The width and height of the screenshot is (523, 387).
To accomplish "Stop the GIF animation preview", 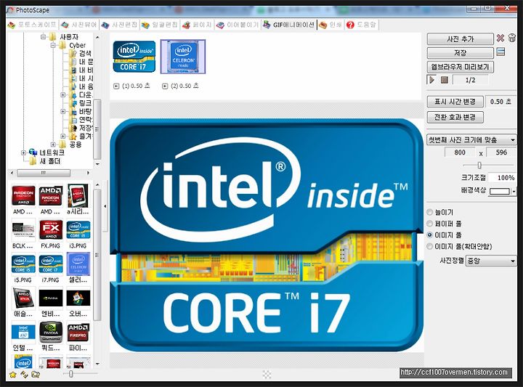I will click(x=445, y=80).
